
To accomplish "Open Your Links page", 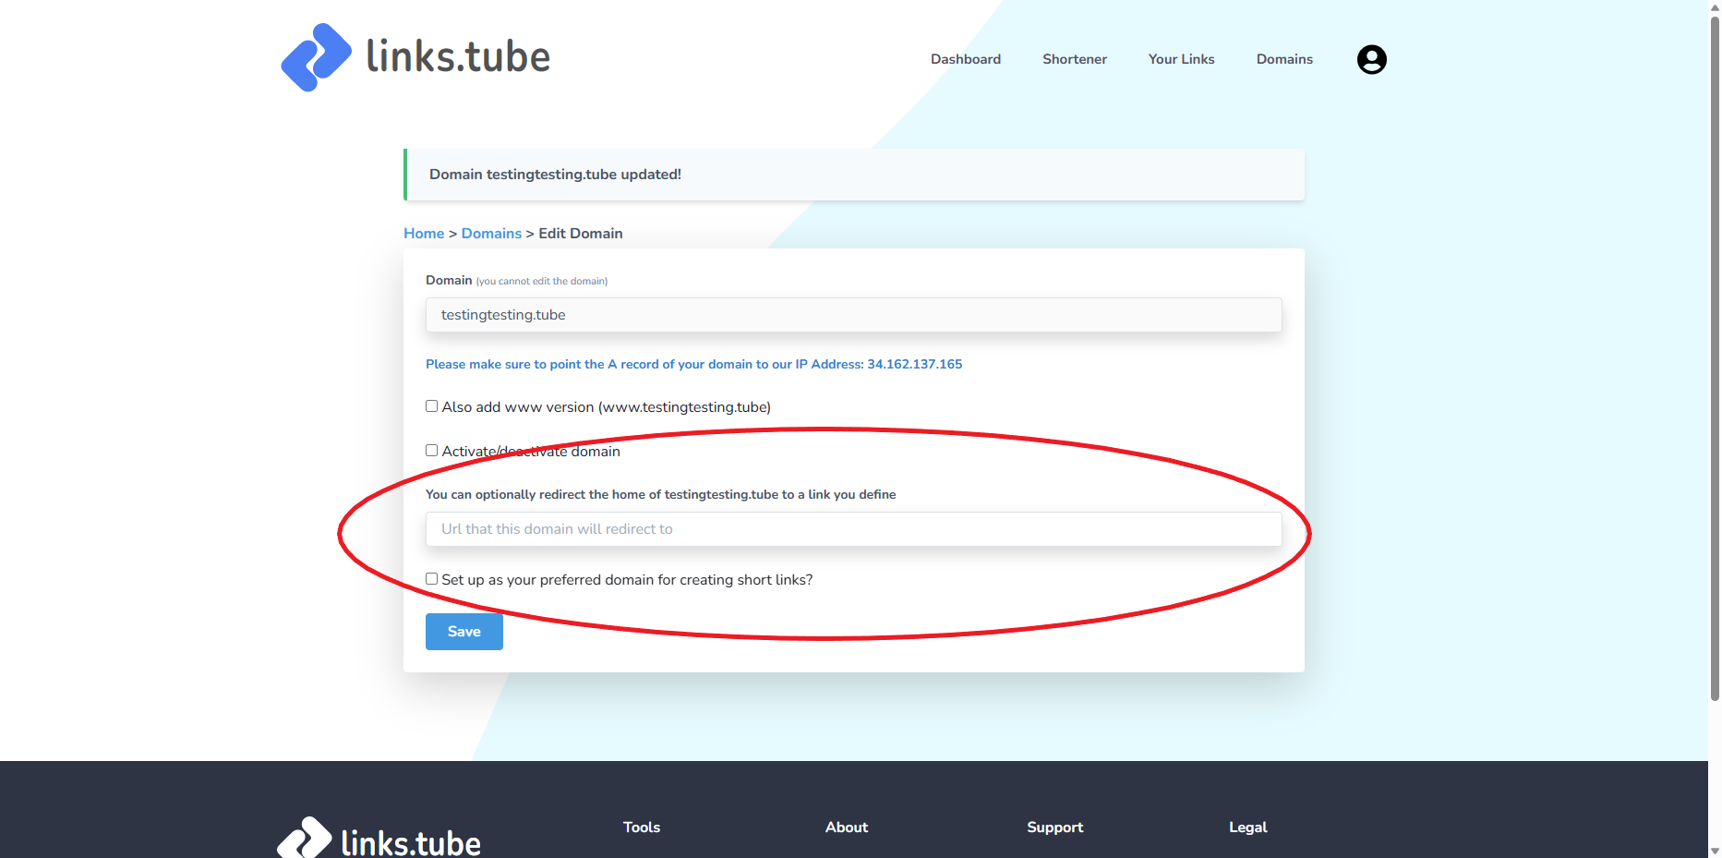I will click(x=1181, y=59).
